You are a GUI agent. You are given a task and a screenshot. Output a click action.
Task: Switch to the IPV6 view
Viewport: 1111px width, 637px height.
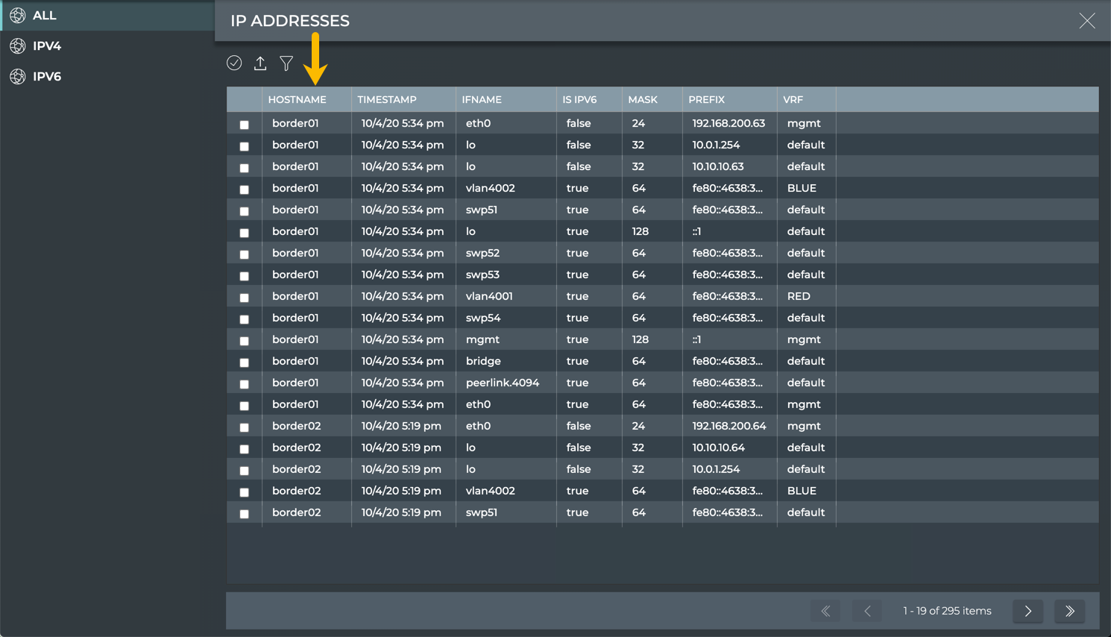point(44,76)
